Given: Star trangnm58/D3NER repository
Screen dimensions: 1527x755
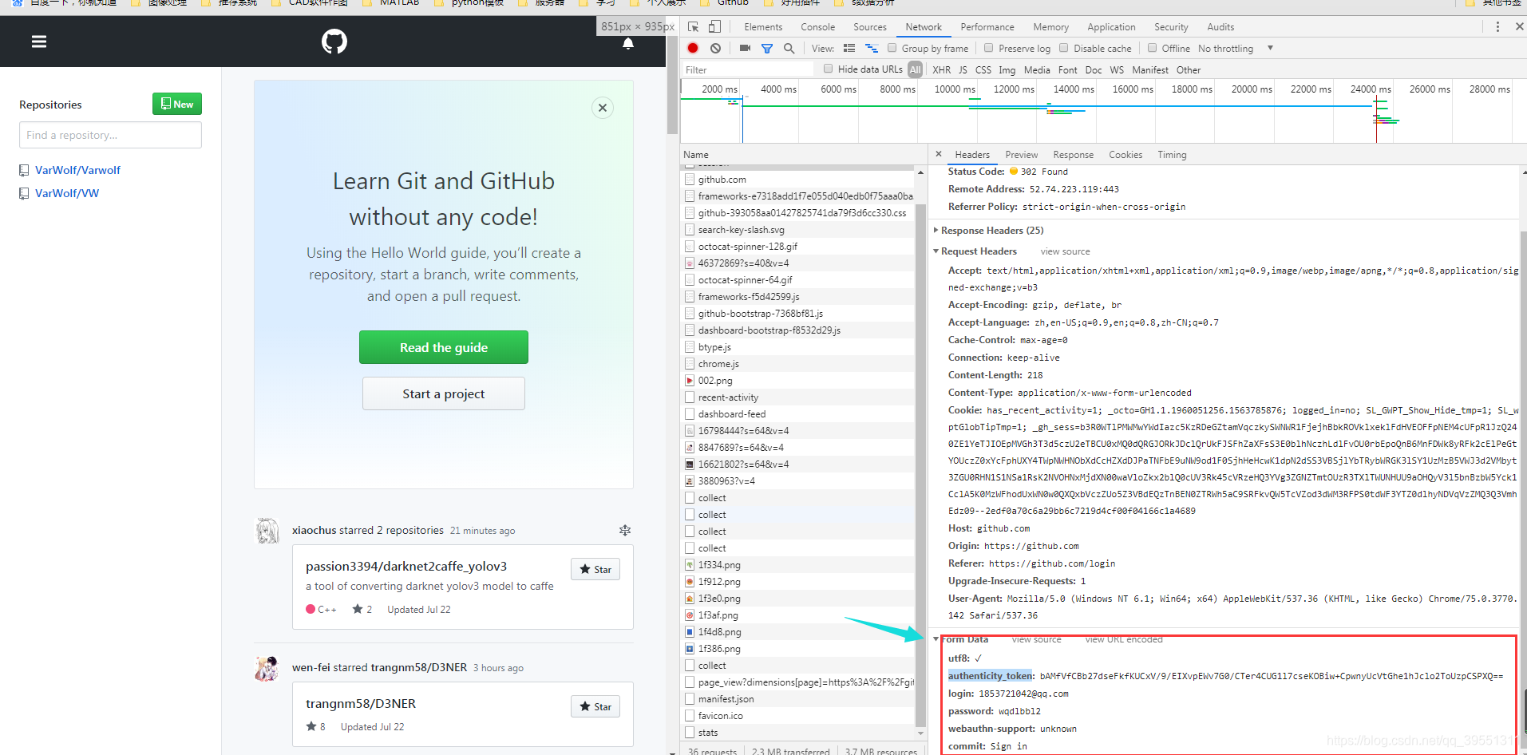Looking at the screenshot, I should pos(595,706).
